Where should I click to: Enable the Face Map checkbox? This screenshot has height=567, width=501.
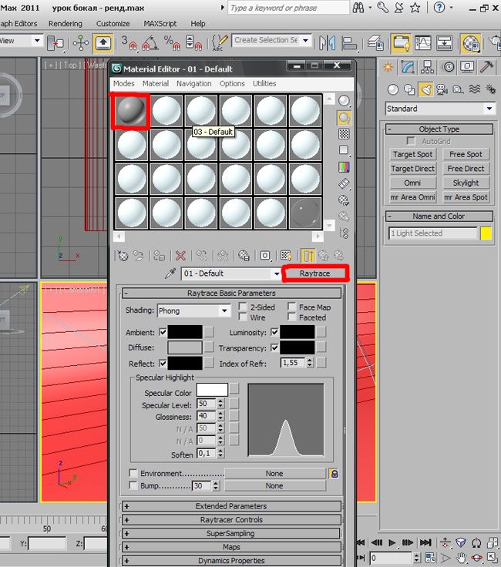pos(291,307)
